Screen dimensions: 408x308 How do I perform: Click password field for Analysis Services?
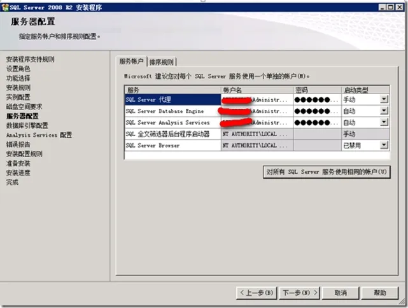[x=317, y=123]
